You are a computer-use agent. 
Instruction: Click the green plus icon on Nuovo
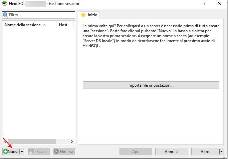5,152
